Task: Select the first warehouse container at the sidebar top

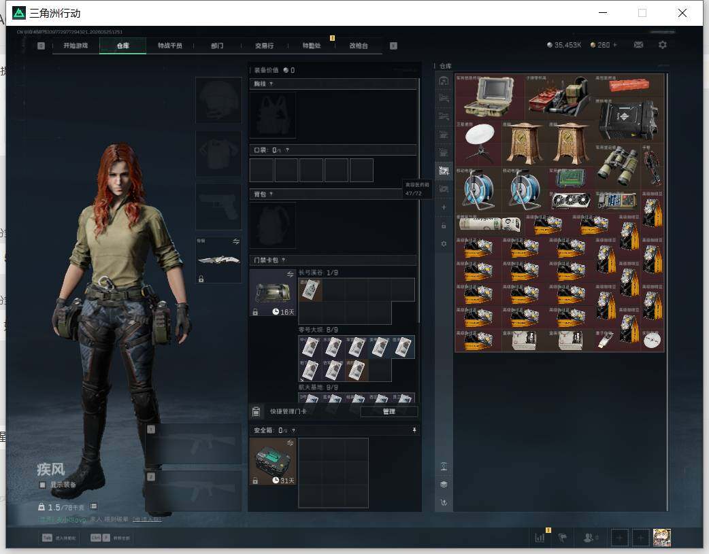Action: point(444,81)
